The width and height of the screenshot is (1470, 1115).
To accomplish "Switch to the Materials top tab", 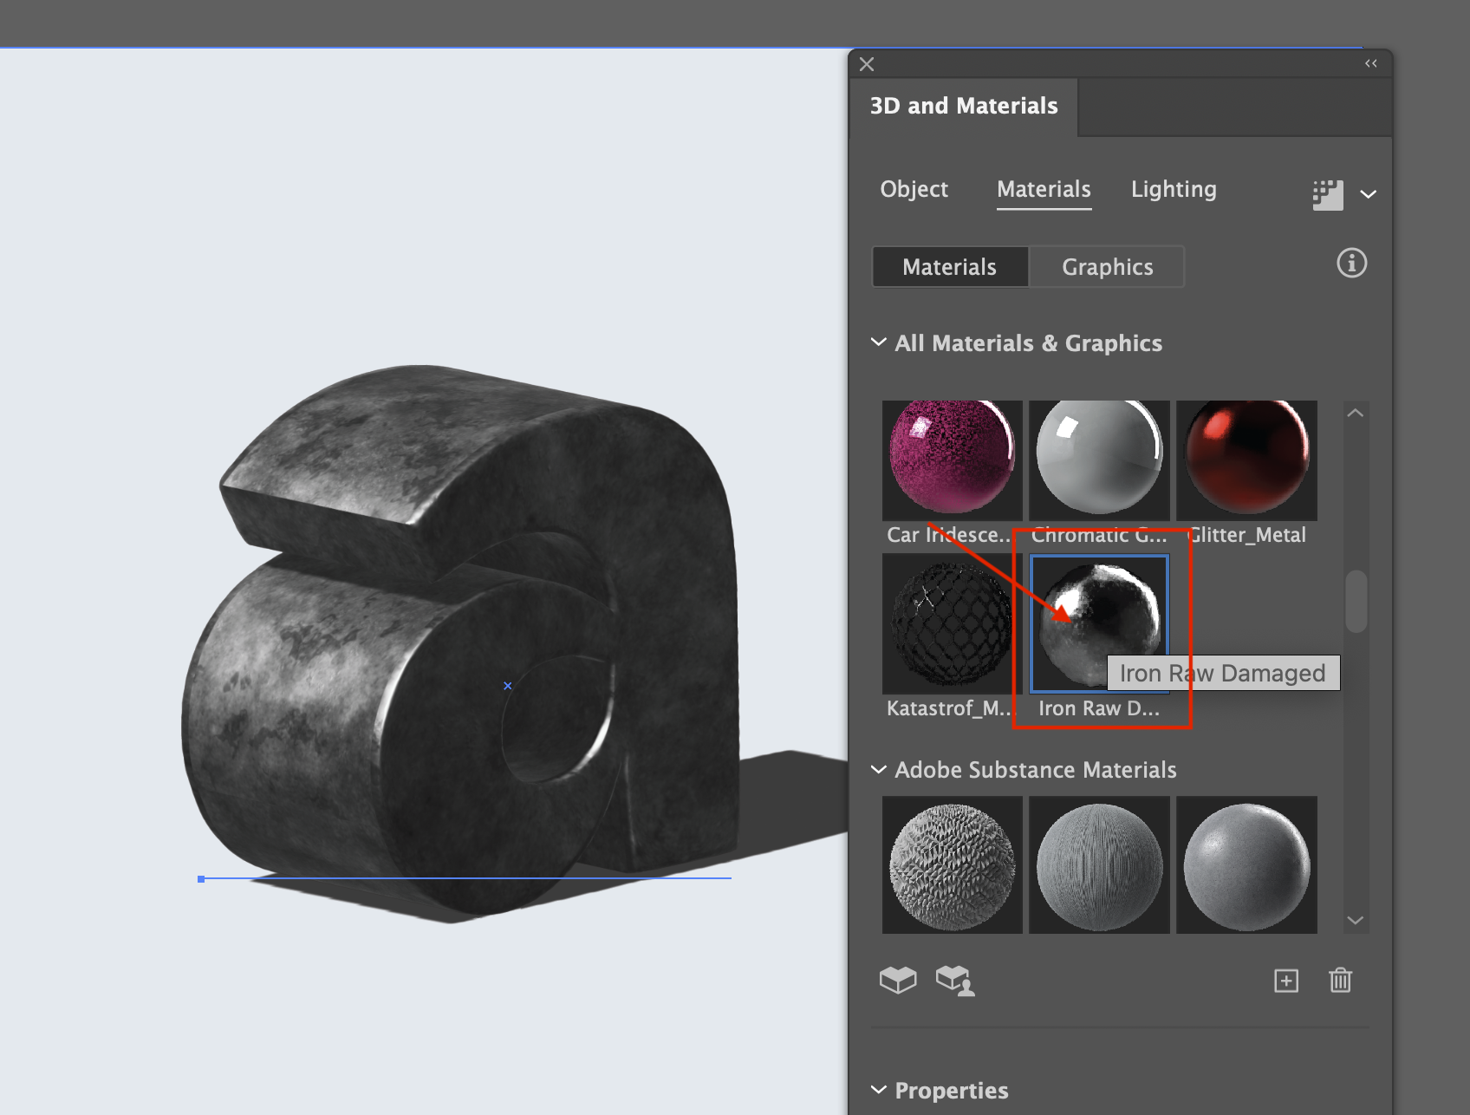I will [1044, 189].
